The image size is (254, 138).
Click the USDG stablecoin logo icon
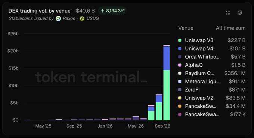click(82, 18)
